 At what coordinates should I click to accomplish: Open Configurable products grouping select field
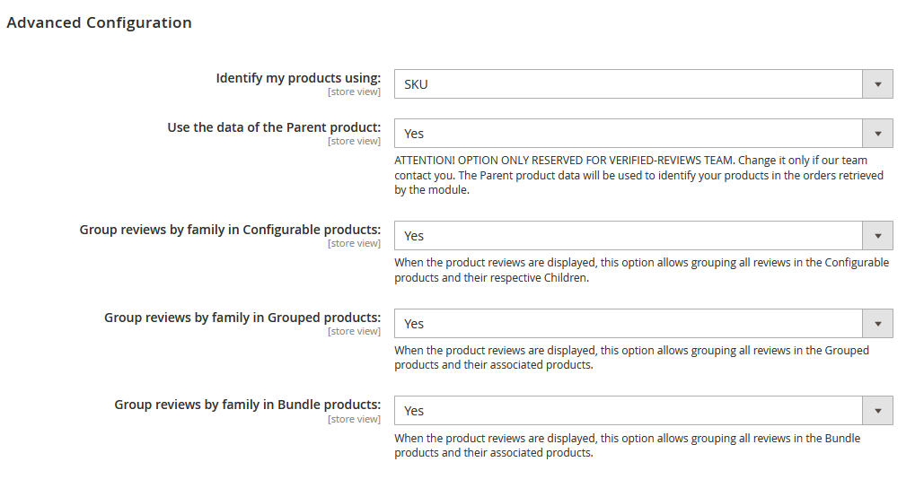(x=629, y=236)
